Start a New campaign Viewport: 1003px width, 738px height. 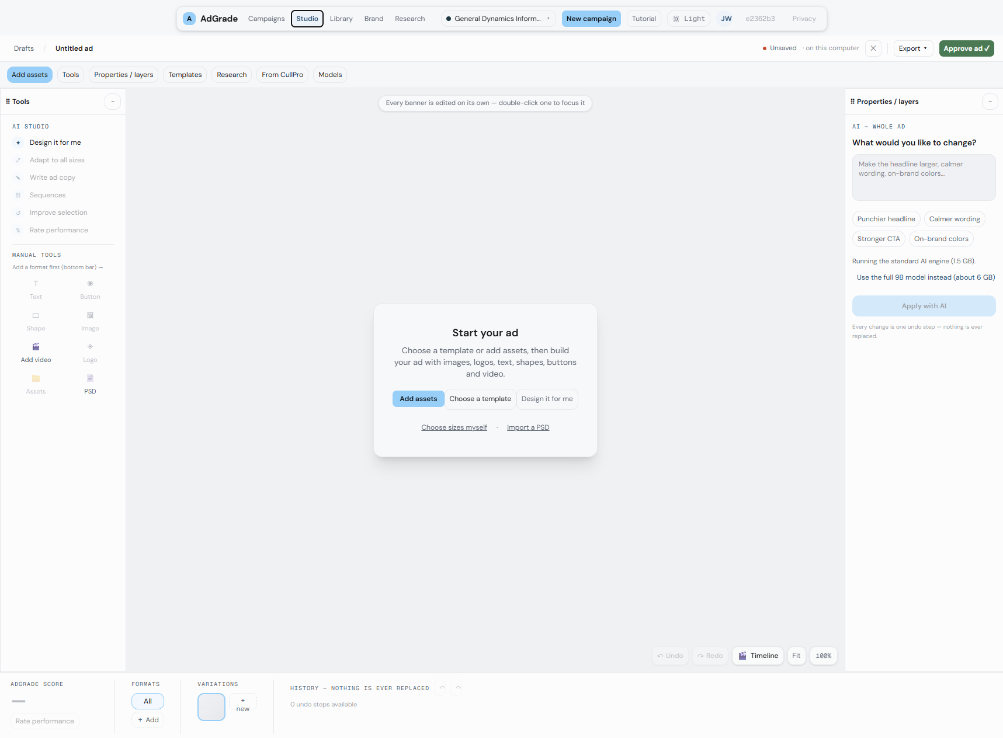point(591,19)
